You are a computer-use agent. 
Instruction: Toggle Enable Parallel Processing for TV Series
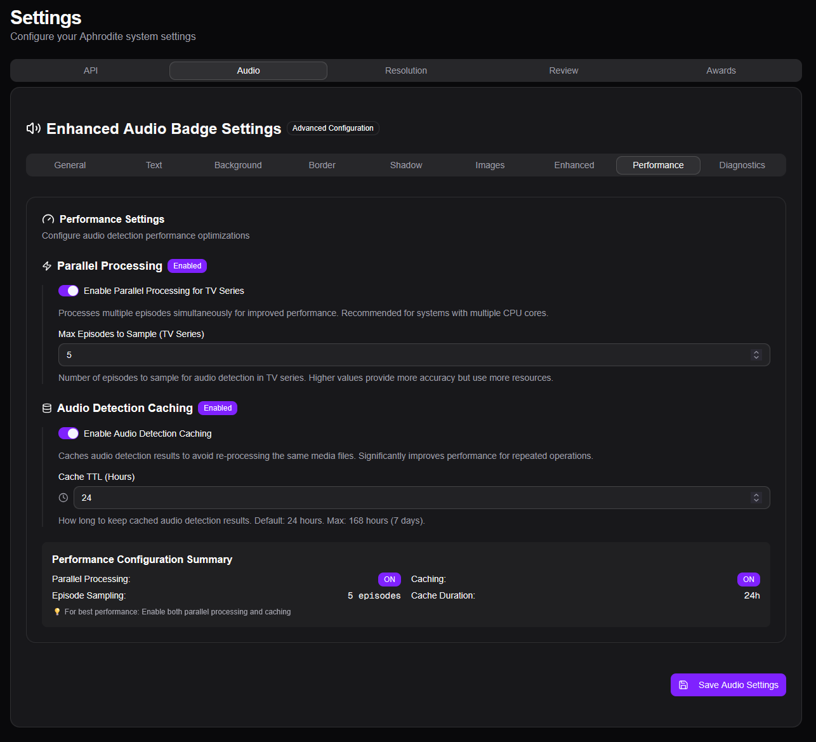69,291
